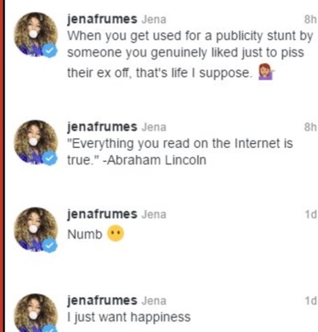This screenshot has height=332, width=318.
Task: Click jenafrumes username on the Abraham Lincoln tweet
Action: [x=102, y=127]
